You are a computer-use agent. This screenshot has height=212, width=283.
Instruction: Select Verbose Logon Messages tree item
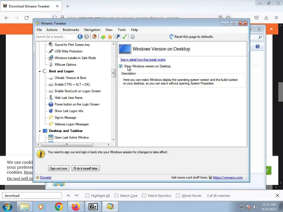(x=72, y=124)
